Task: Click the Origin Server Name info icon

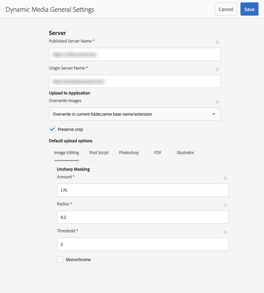Action: coord(217,69)
